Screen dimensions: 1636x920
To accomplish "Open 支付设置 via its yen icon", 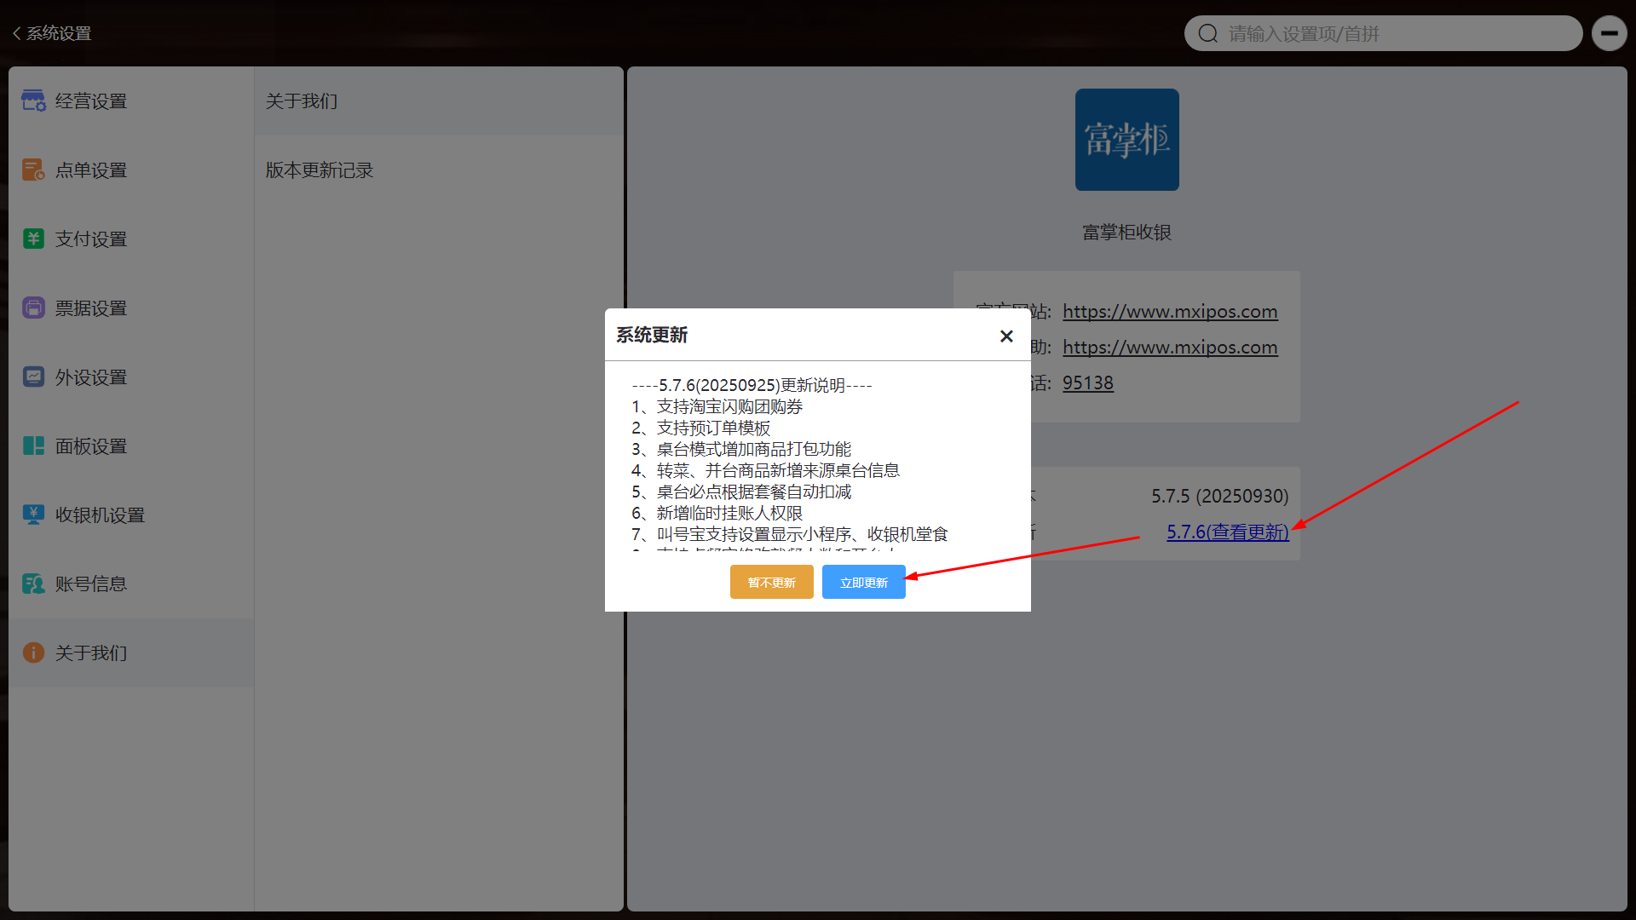I will click(33, 239).
